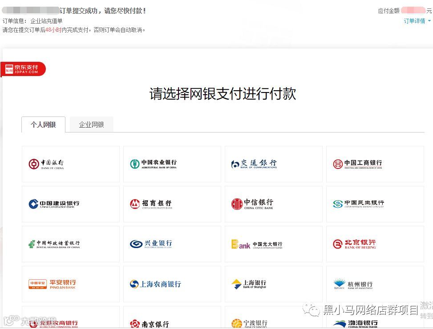Pick Bank of Communications (交通银行)
Viewport: 433px width, 329px height.
(x=274, y=164)
